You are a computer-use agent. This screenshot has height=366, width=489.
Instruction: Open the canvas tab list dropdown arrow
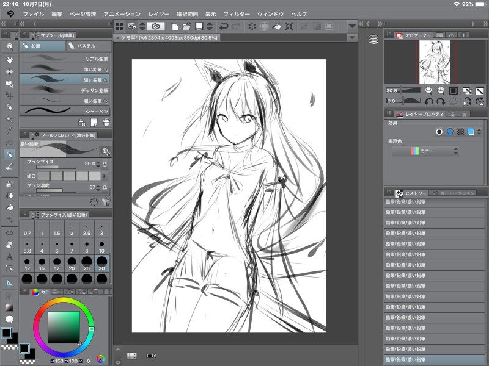point(352,38)
